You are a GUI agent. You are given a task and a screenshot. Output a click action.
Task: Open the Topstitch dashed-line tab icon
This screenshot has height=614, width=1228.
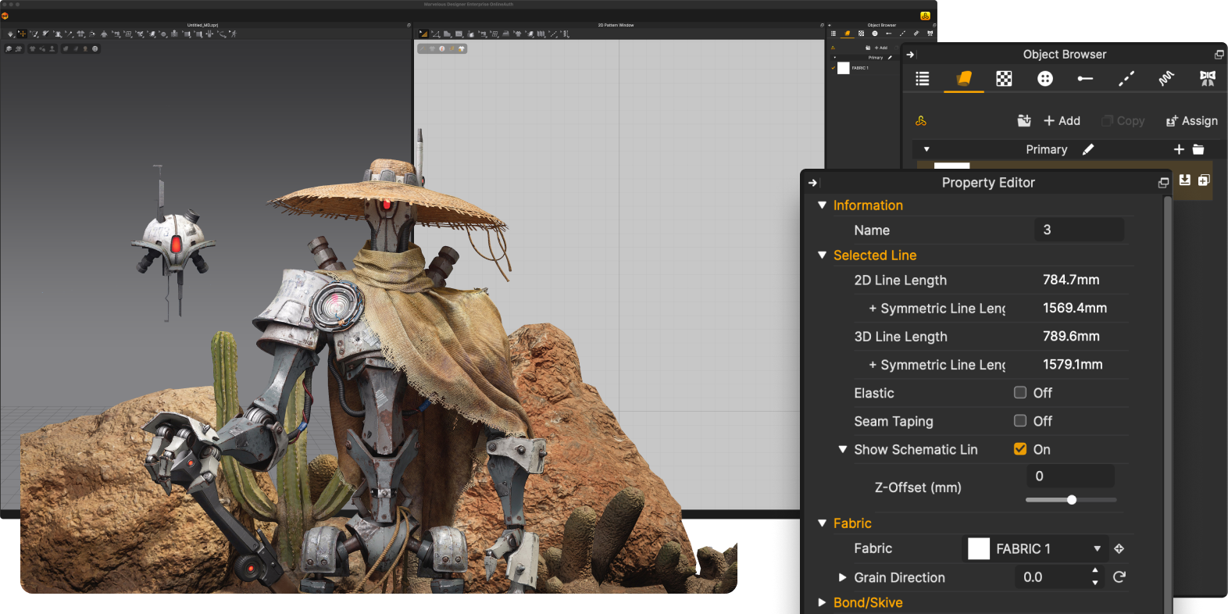(1126, 78)
